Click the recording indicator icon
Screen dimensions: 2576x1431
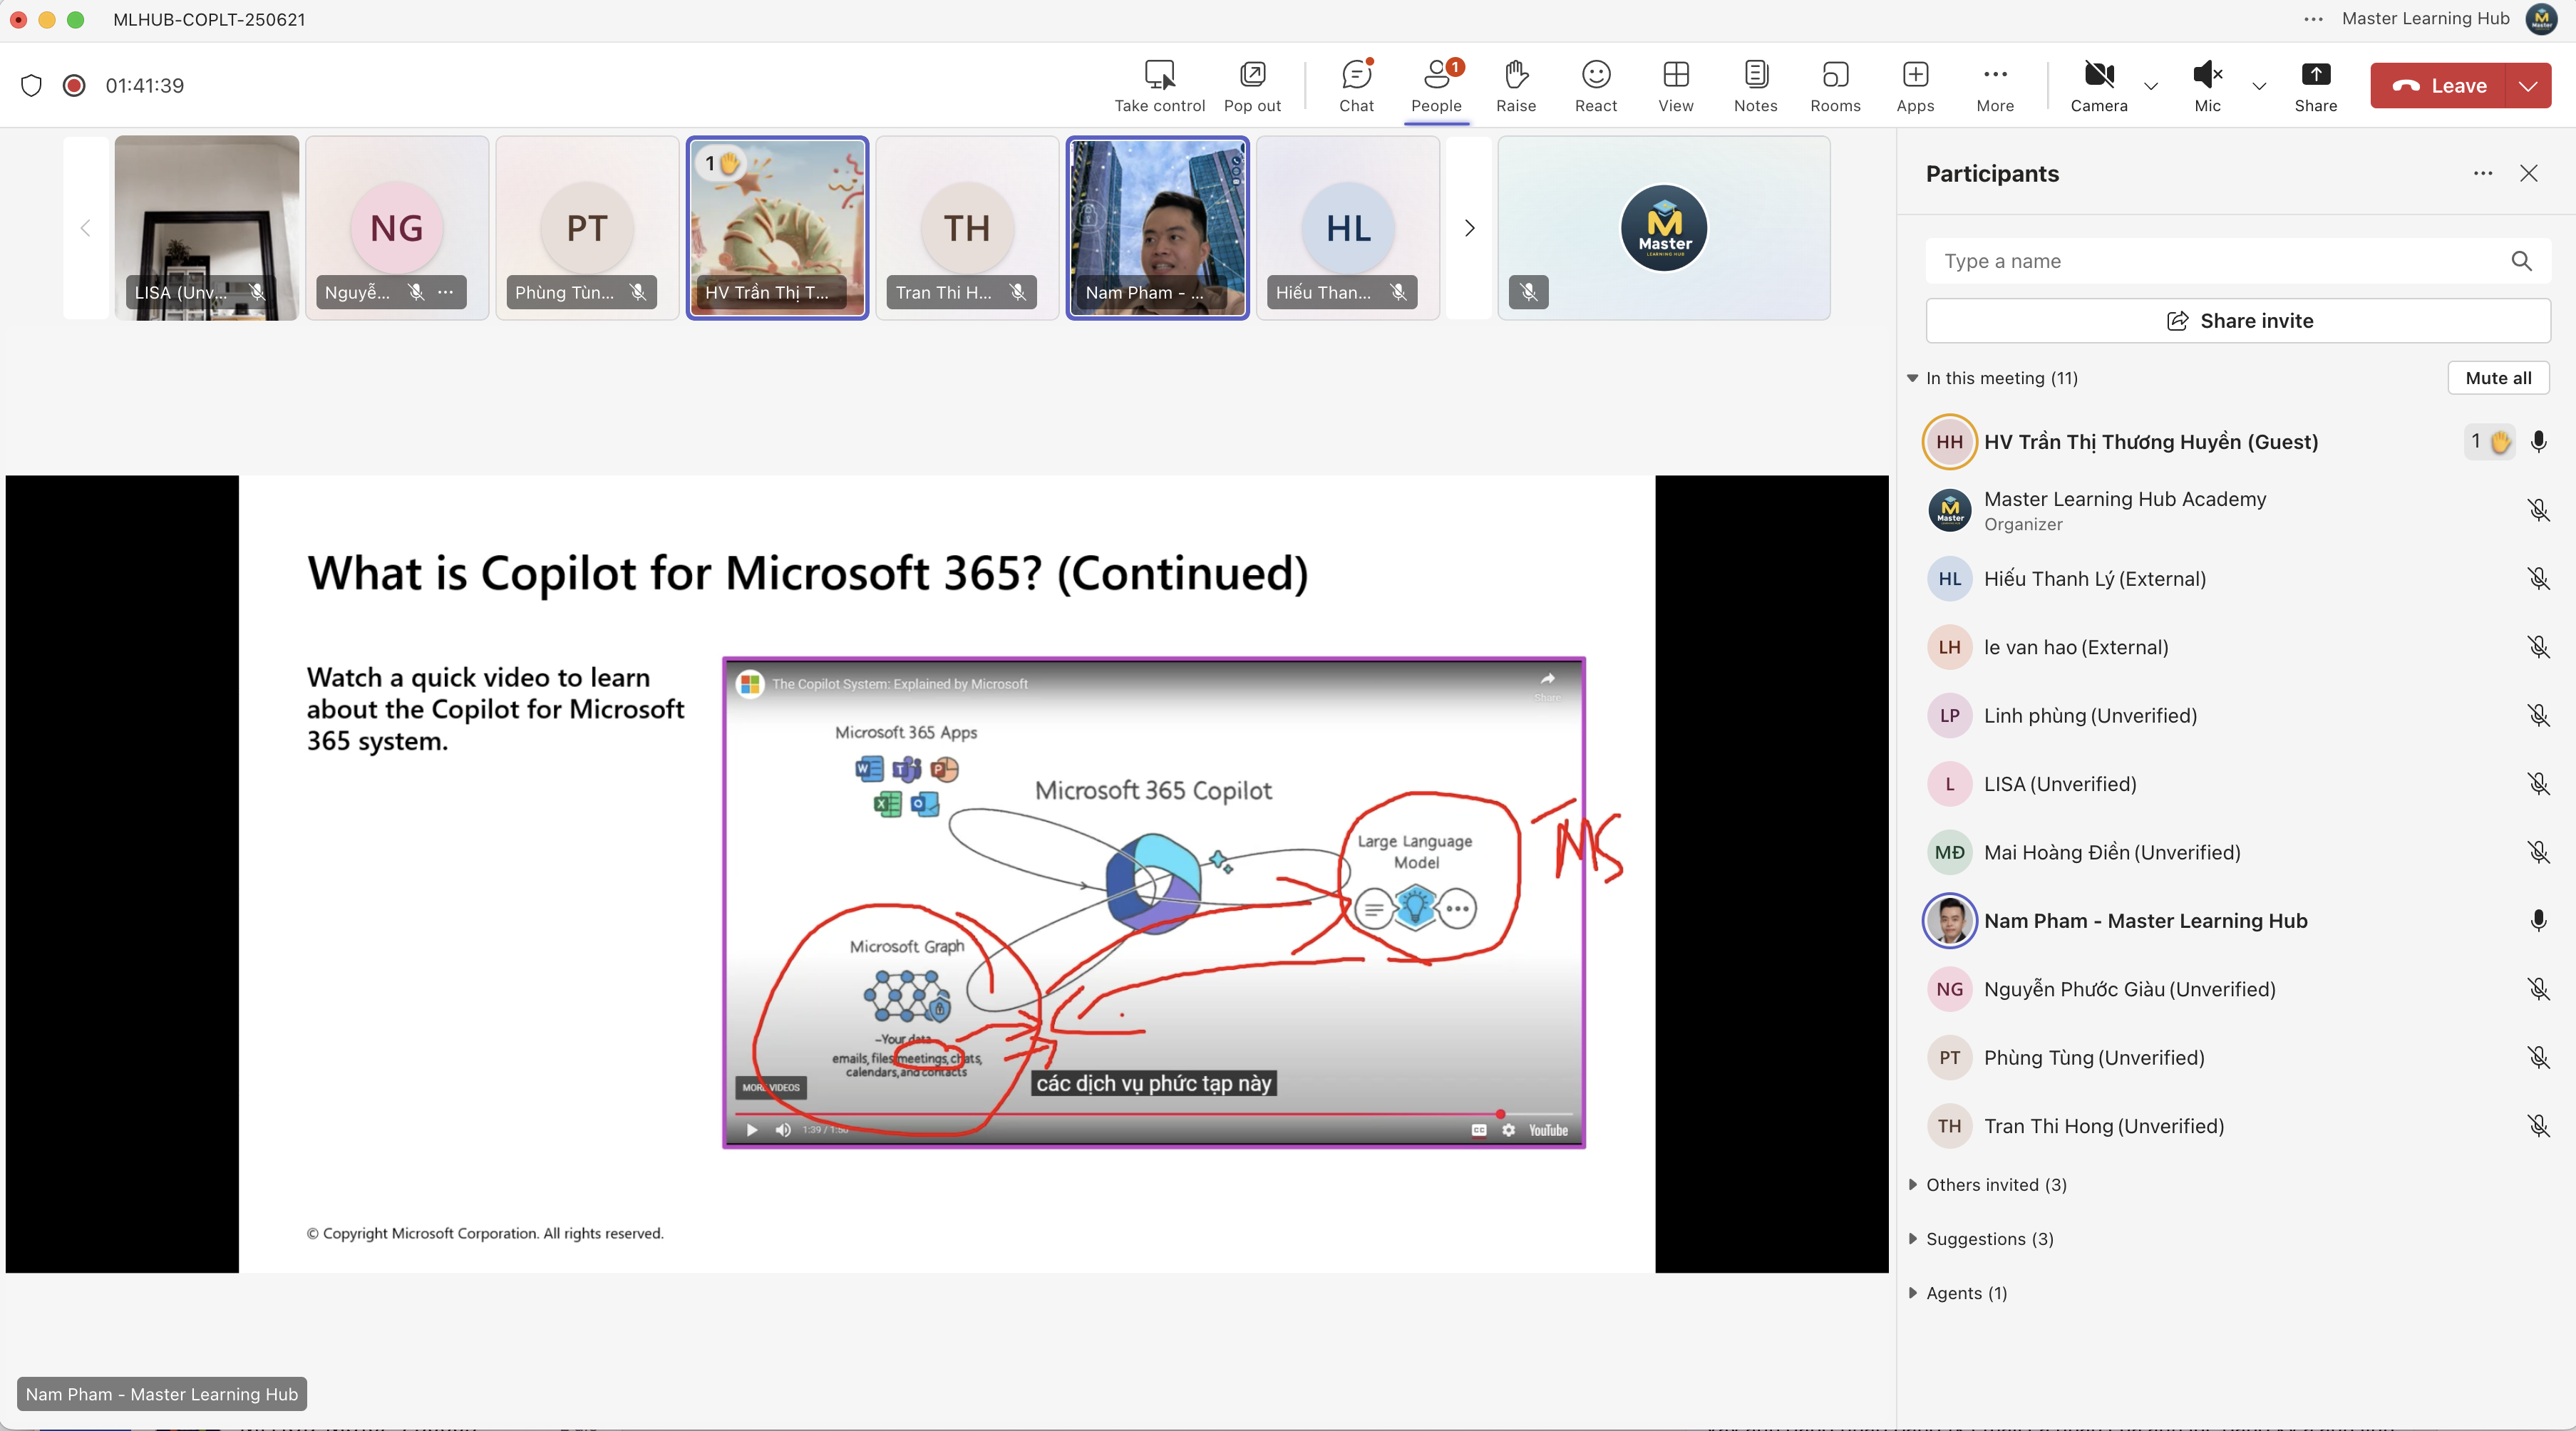pyautogui.click(x=74, y=85)
